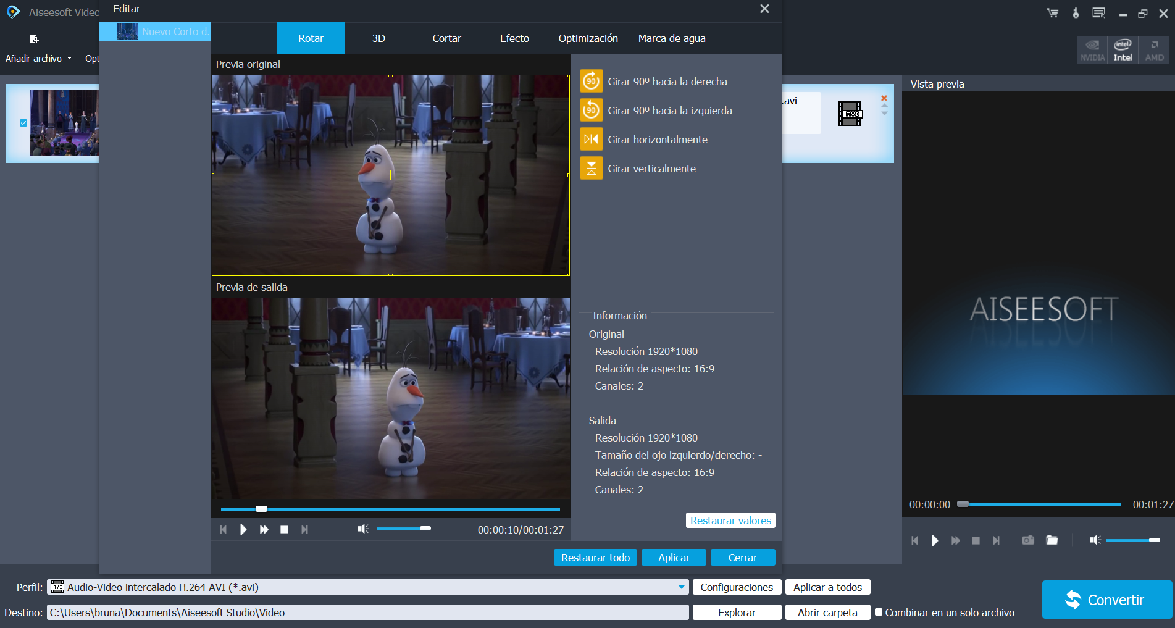Click Restaurar todo button

(x=595, y=558)
